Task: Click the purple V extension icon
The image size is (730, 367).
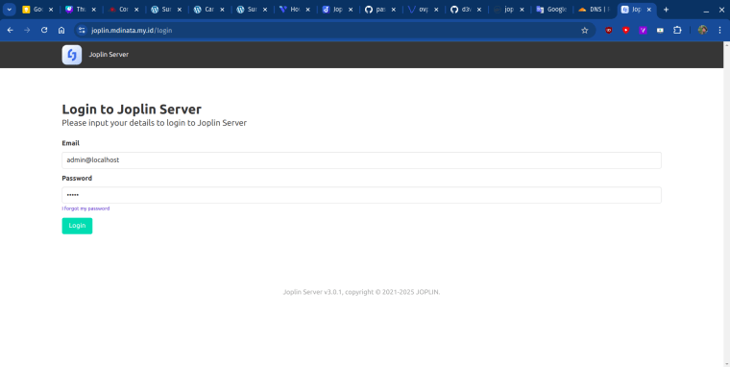Action: tap(643, 31)
